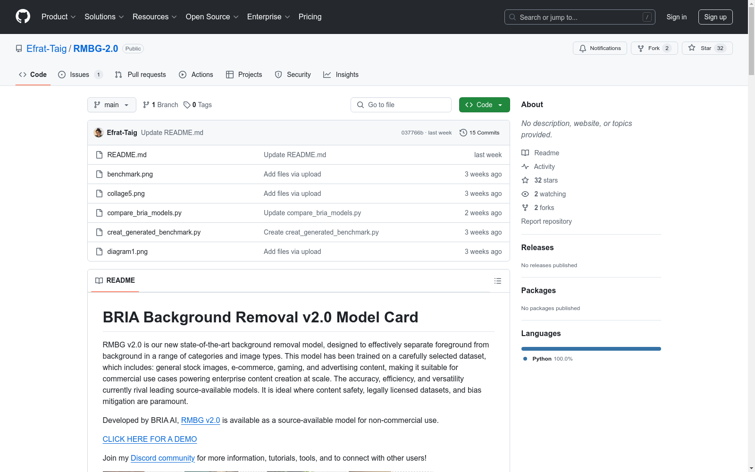The image size is (755, 472).
Task: Focus the Go to file input
Action: click(401, 105)
